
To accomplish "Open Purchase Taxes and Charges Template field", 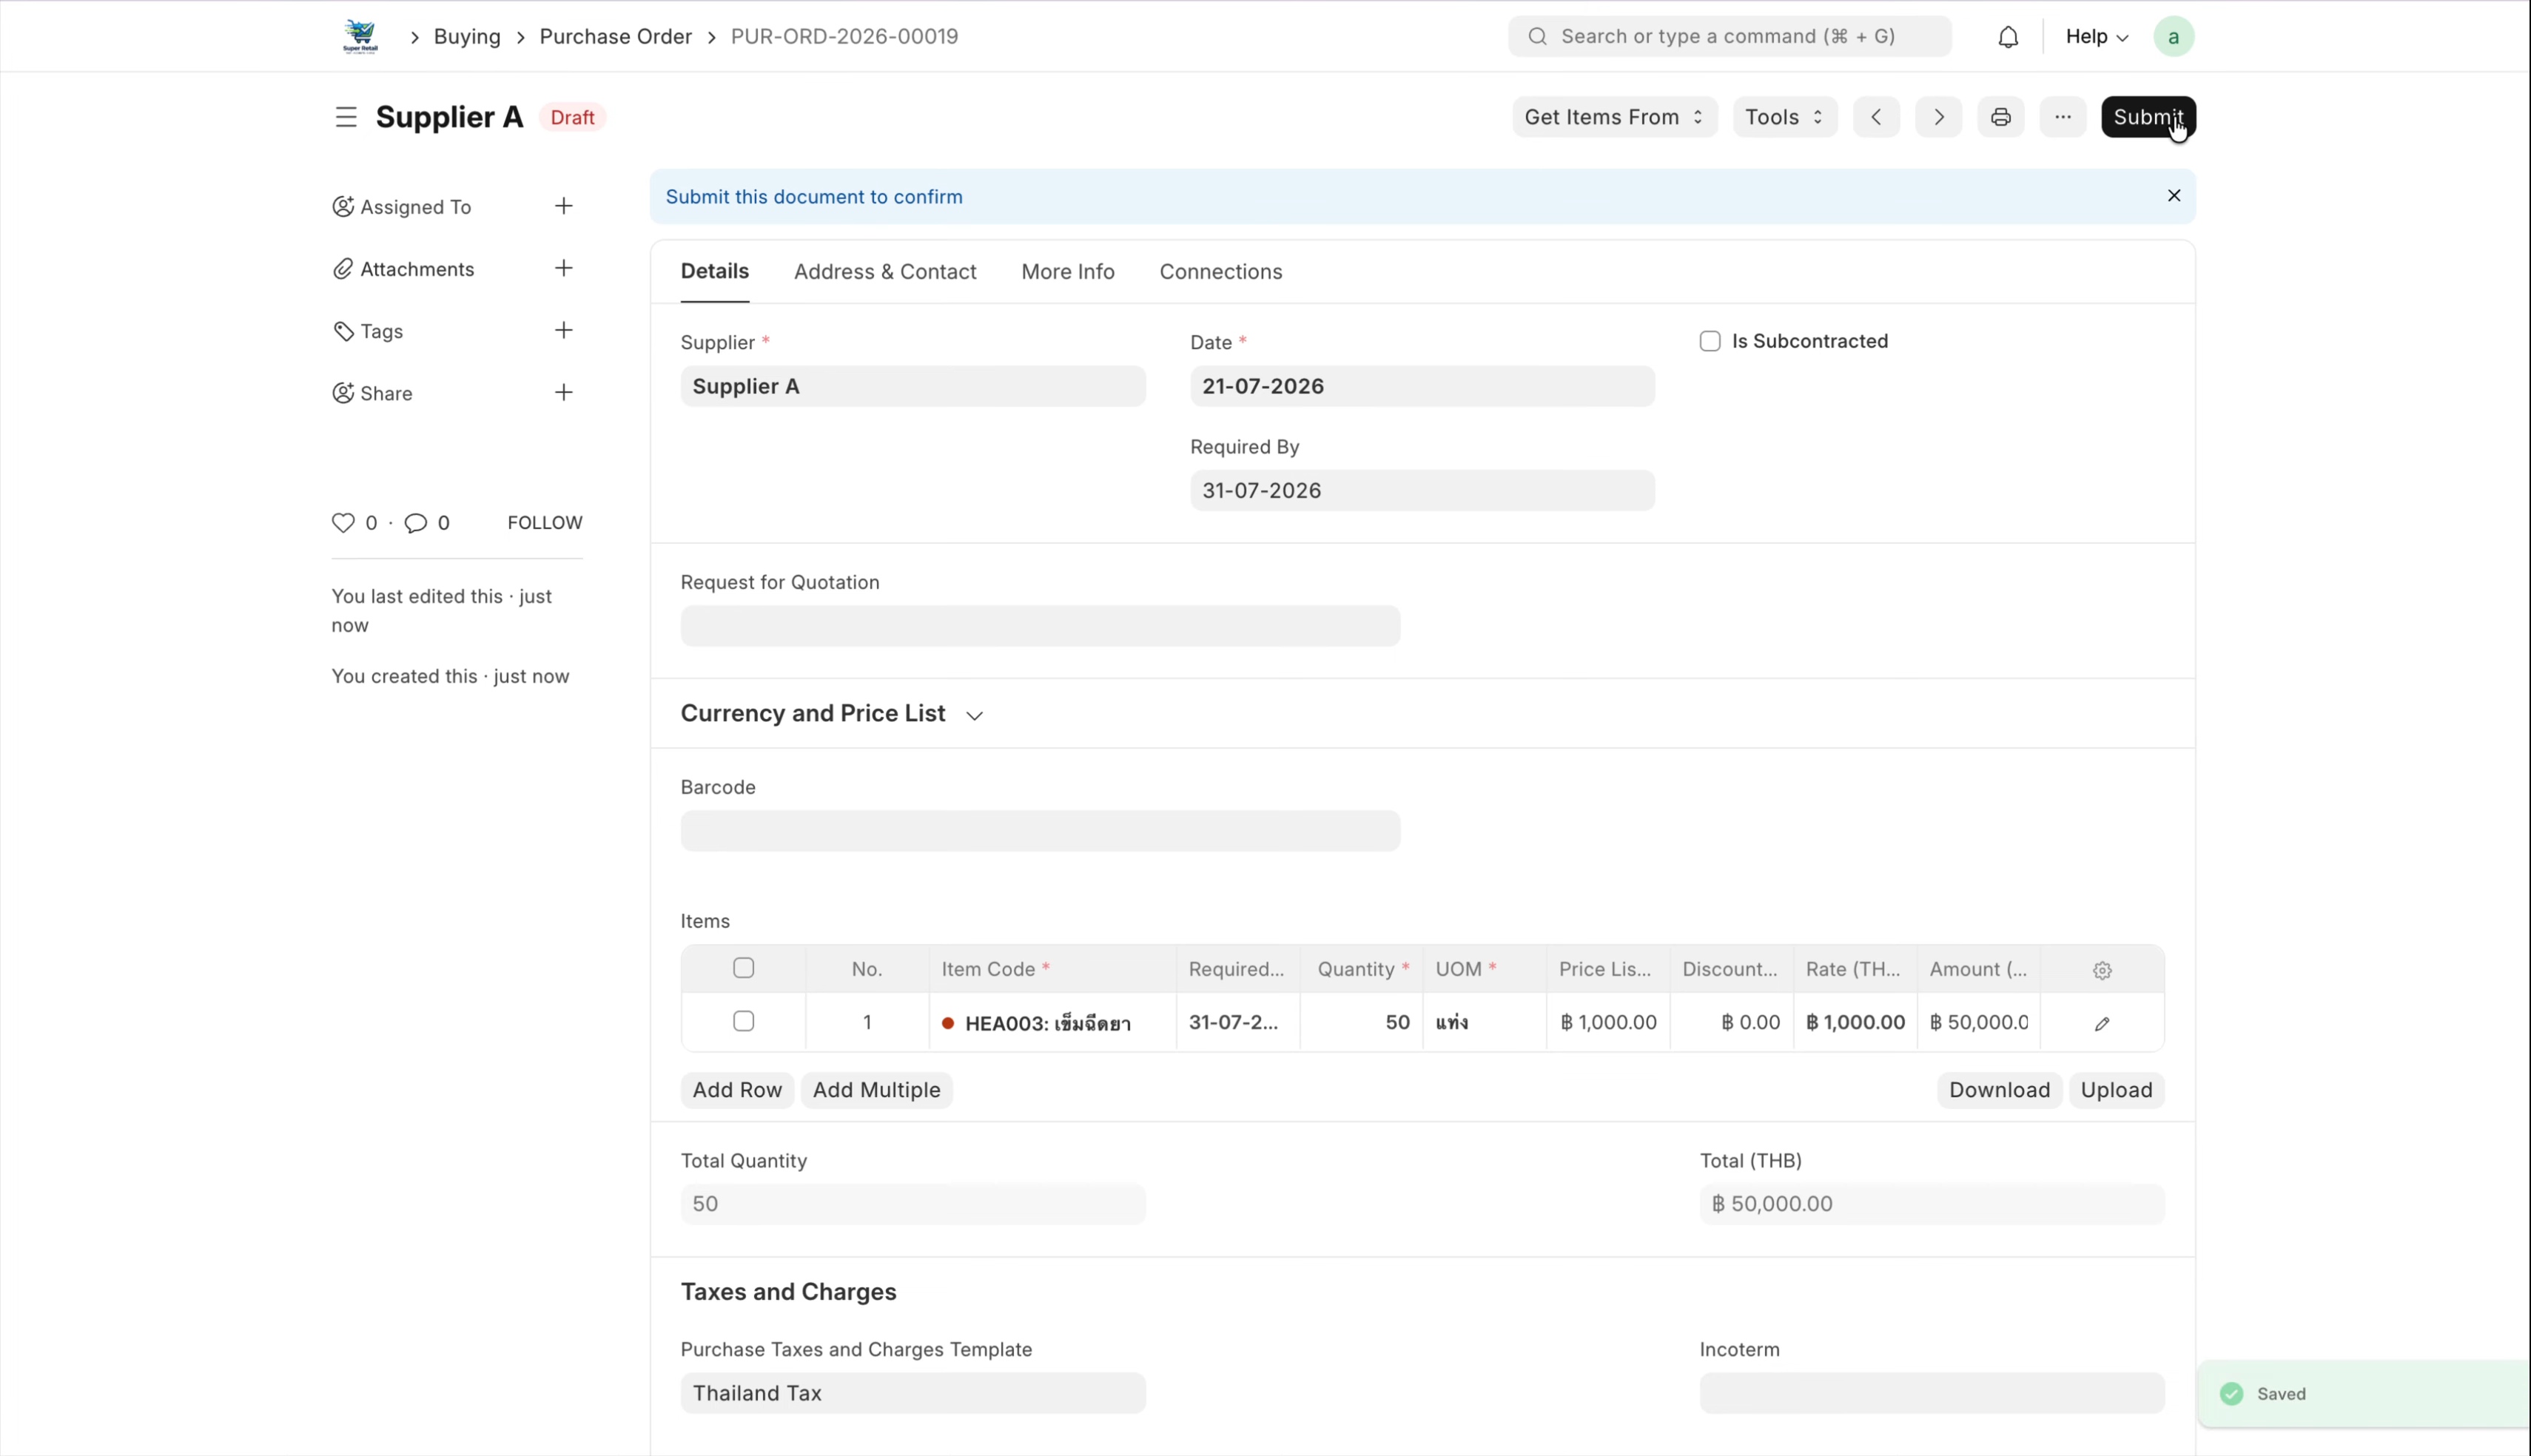I will pyautogui.click(x=913, y=1393).
